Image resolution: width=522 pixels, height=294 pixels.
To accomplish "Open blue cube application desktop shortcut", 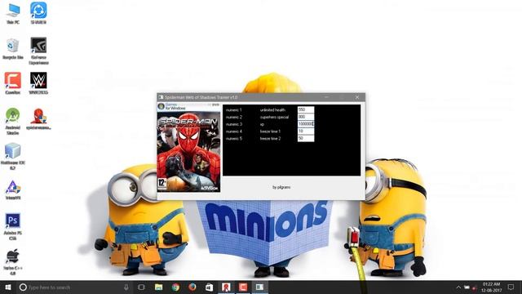I will pos(13,157).
